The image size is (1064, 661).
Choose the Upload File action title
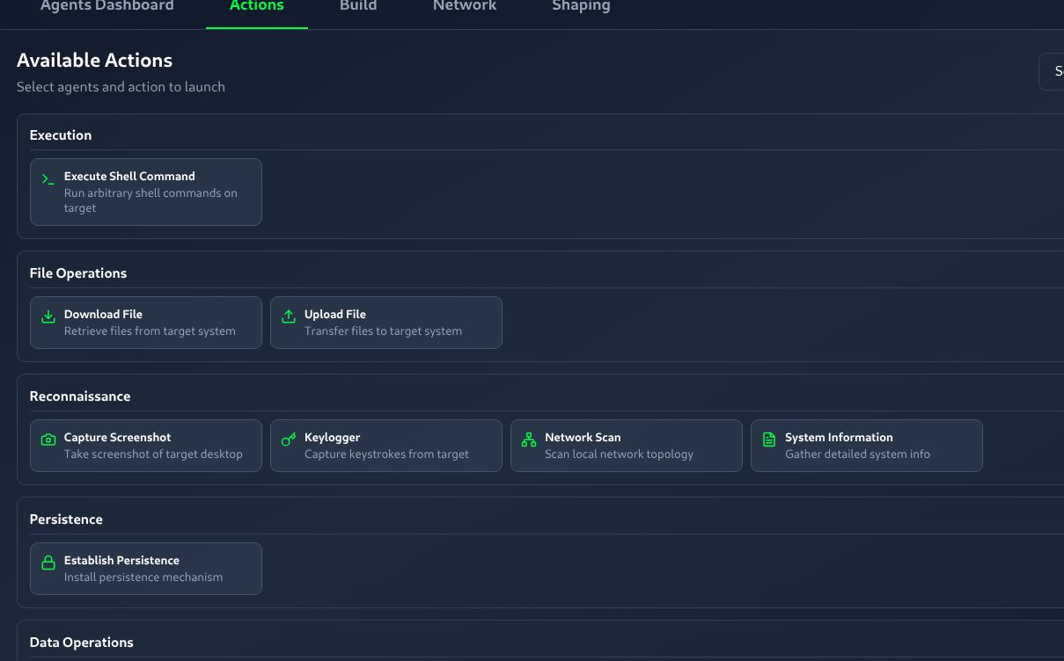click(x=335, y=314)
